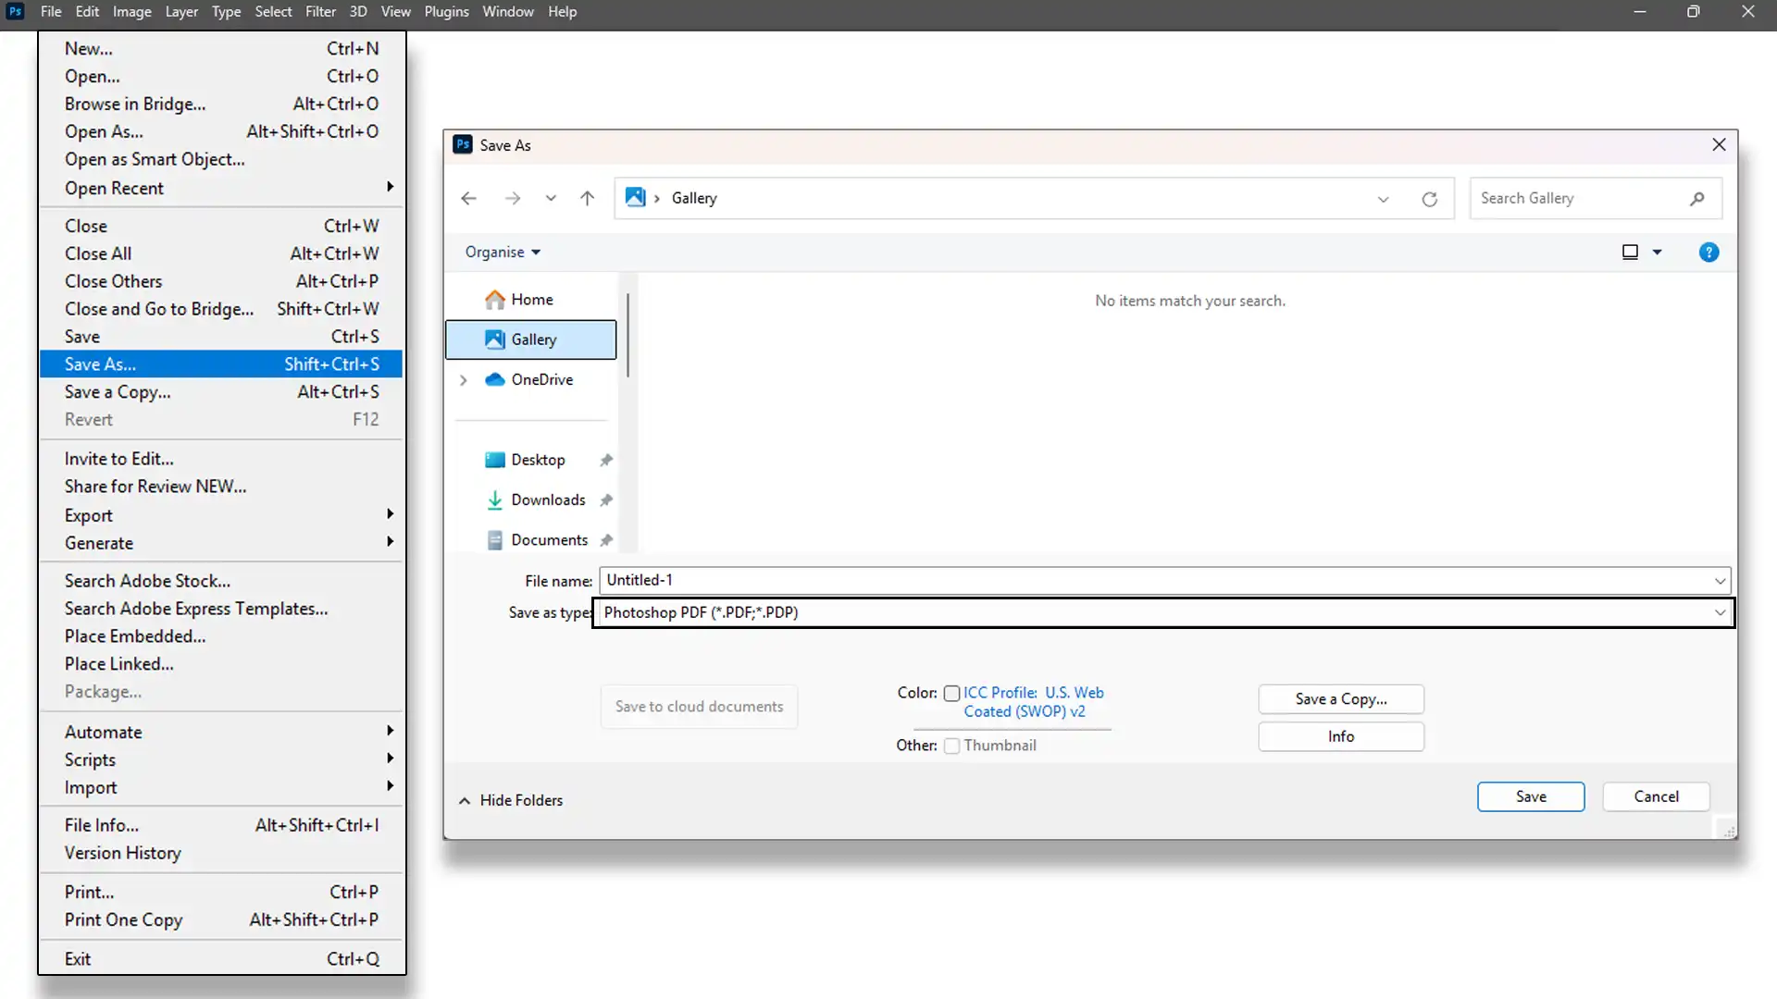
Task: Open the Edit menu
Action: [87, 11]
